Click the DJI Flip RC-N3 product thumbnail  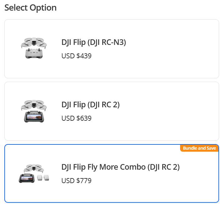[34, 48]
